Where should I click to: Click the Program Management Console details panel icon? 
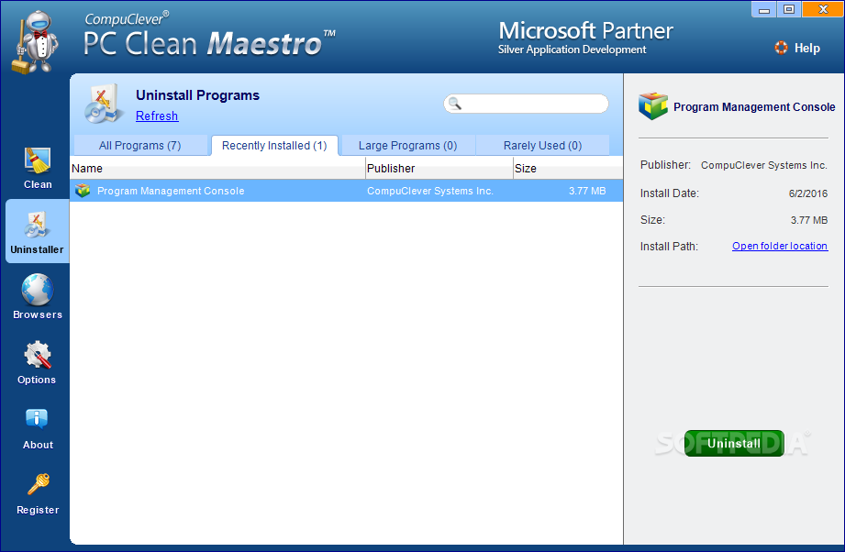click(x=652, y=106)
